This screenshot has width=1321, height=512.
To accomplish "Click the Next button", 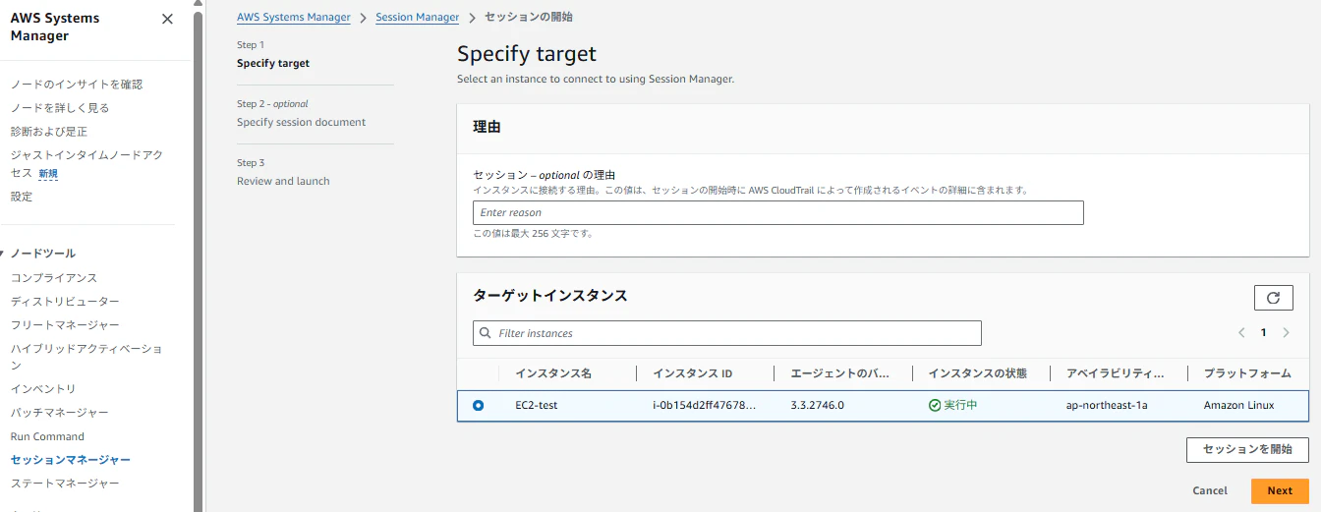I will coord(1280,490).
